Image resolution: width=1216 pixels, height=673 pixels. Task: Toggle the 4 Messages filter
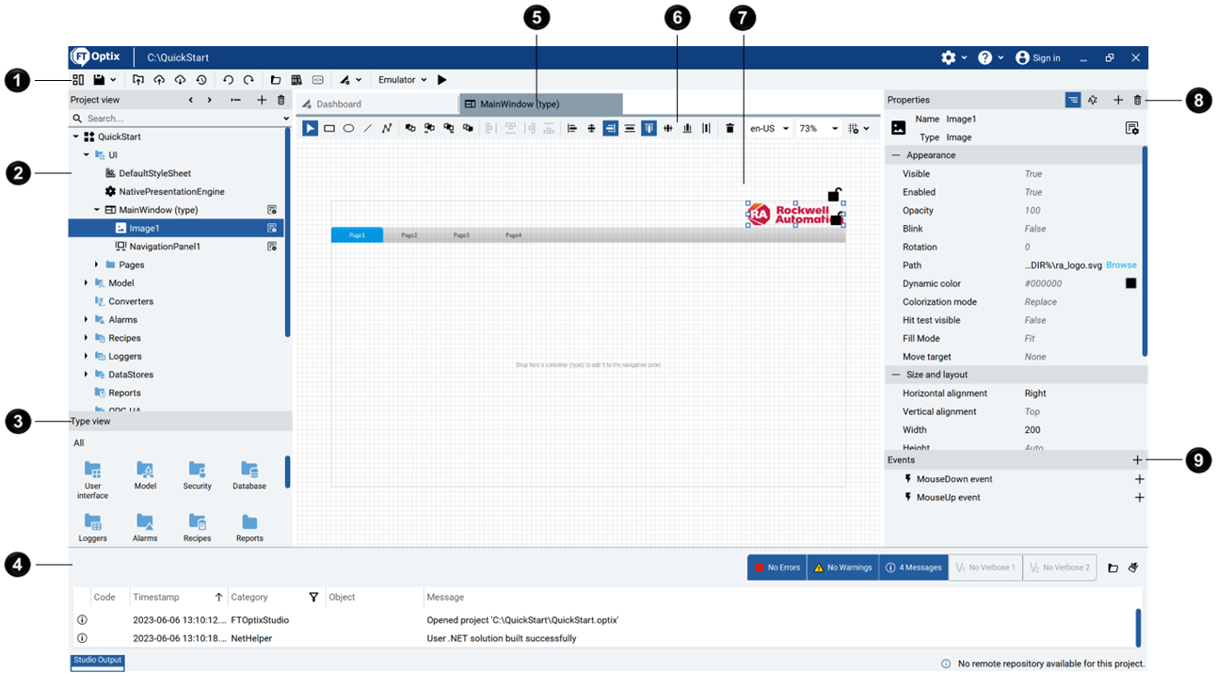913,568
